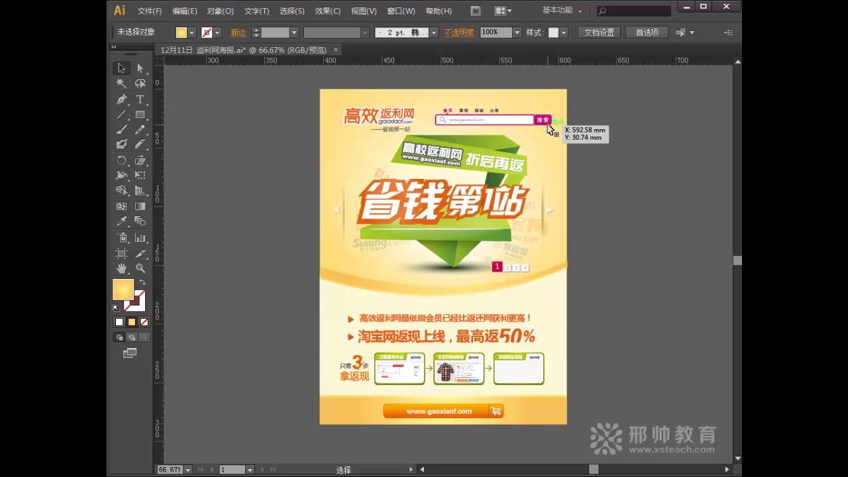Select the Eraser tool
This screenshot has height=477, width=848.
140,144
